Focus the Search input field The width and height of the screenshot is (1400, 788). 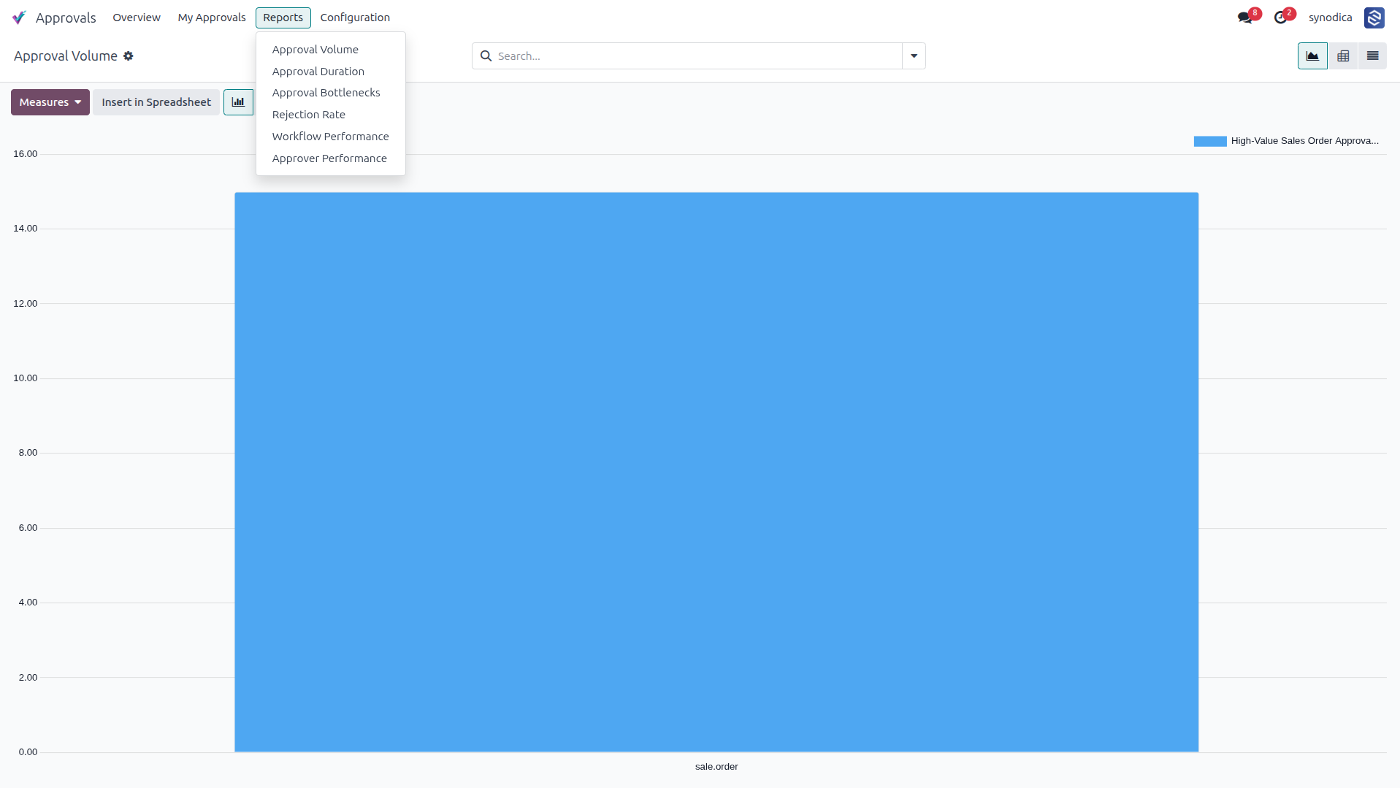tap(697, 56)
